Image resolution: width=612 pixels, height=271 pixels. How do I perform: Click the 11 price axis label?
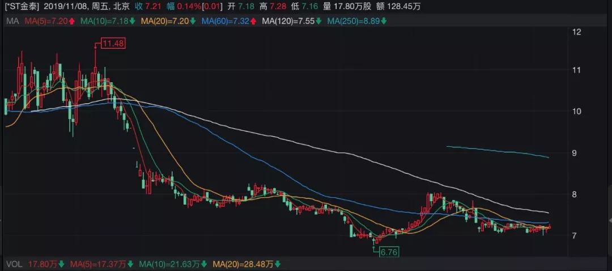[x=576, y=70]
